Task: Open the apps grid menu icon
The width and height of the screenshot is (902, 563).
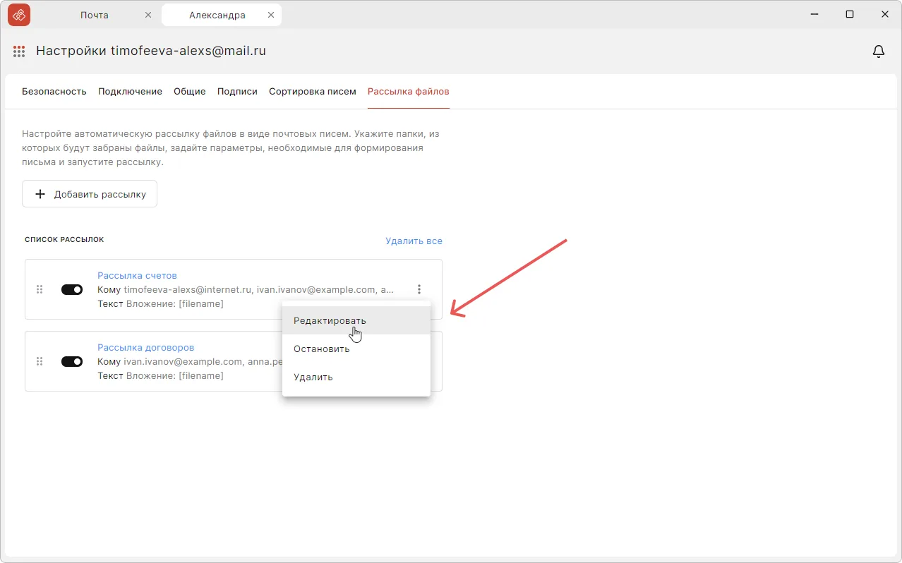Action: tap(19, 52)
